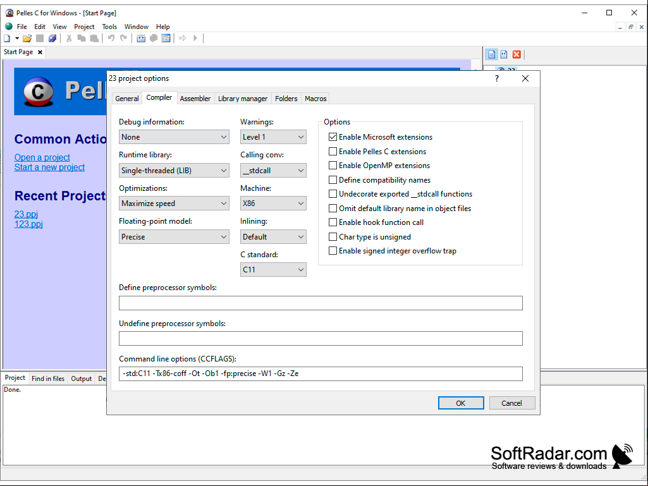Screen dimensions: 648x486
Task: Open the Debug information dropdown
Action: pyautogui.click(x=174, y=137)
